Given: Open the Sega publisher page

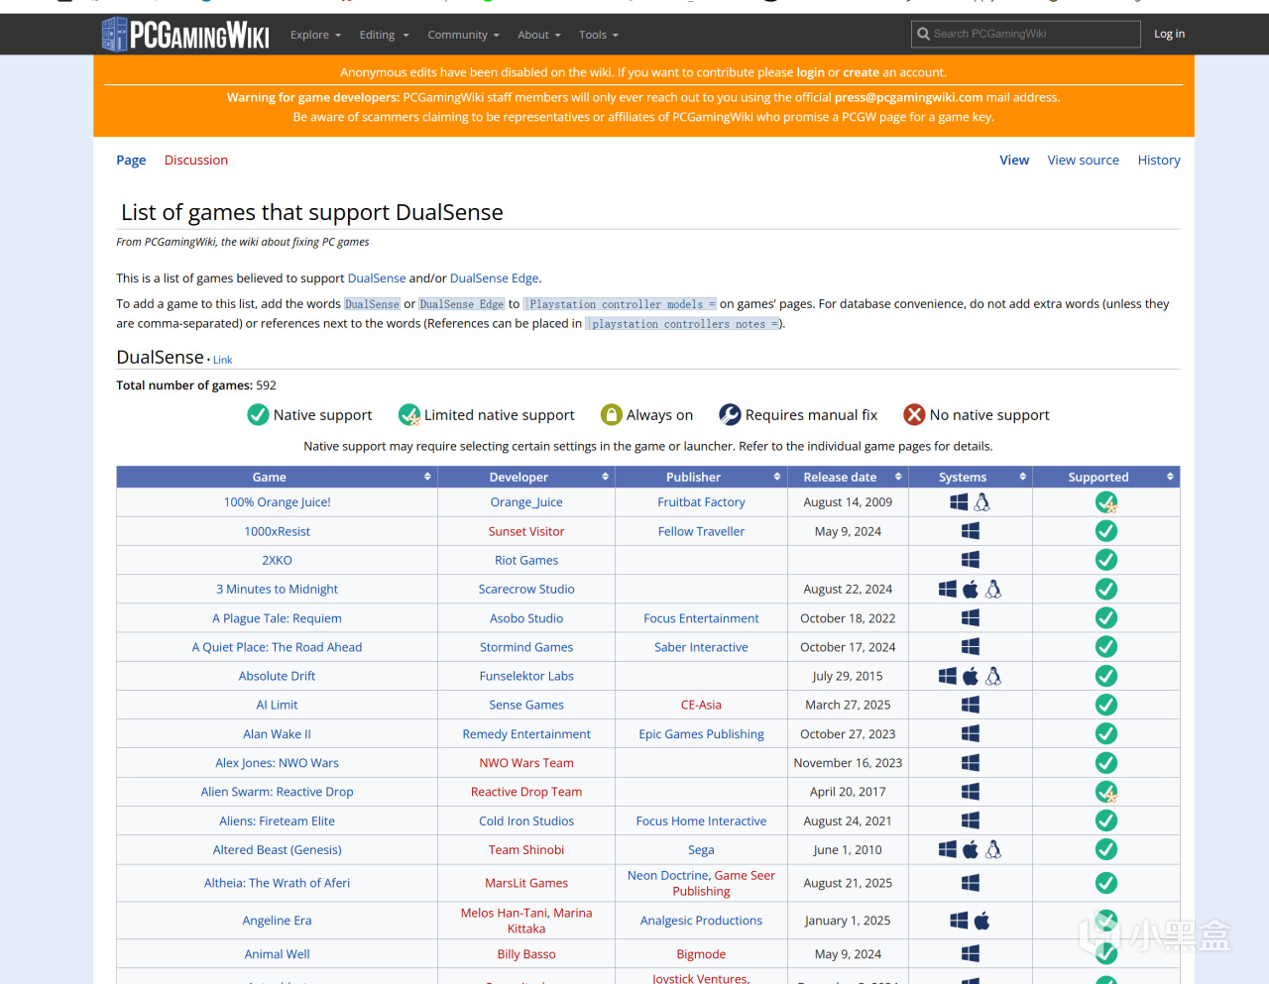Looking at the screenshot, I should pos(701,850).
